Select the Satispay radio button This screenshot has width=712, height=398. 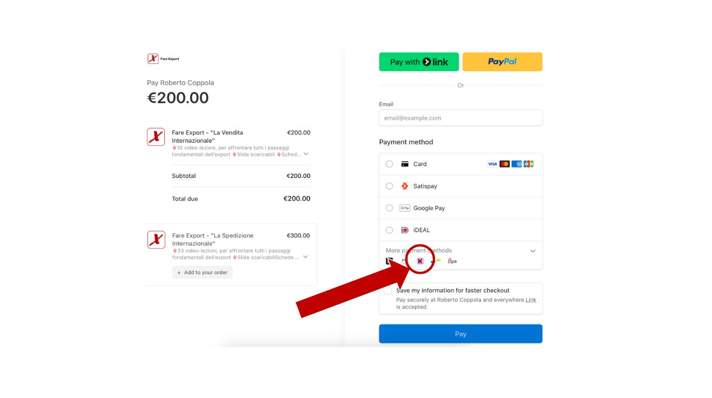(x=389, y=186)
